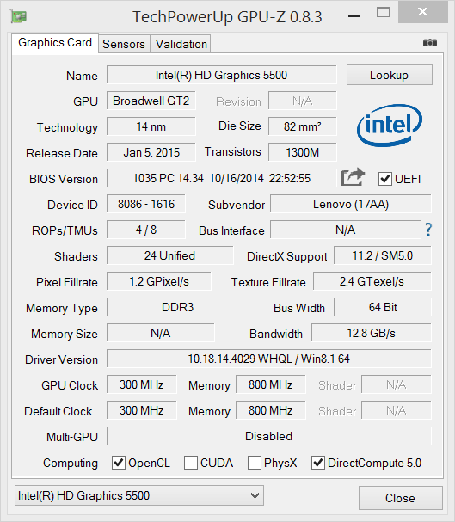Click the camera screenshot icon

point(430,43)
